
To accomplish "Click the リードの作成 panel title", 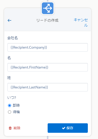I will point(47,20).
